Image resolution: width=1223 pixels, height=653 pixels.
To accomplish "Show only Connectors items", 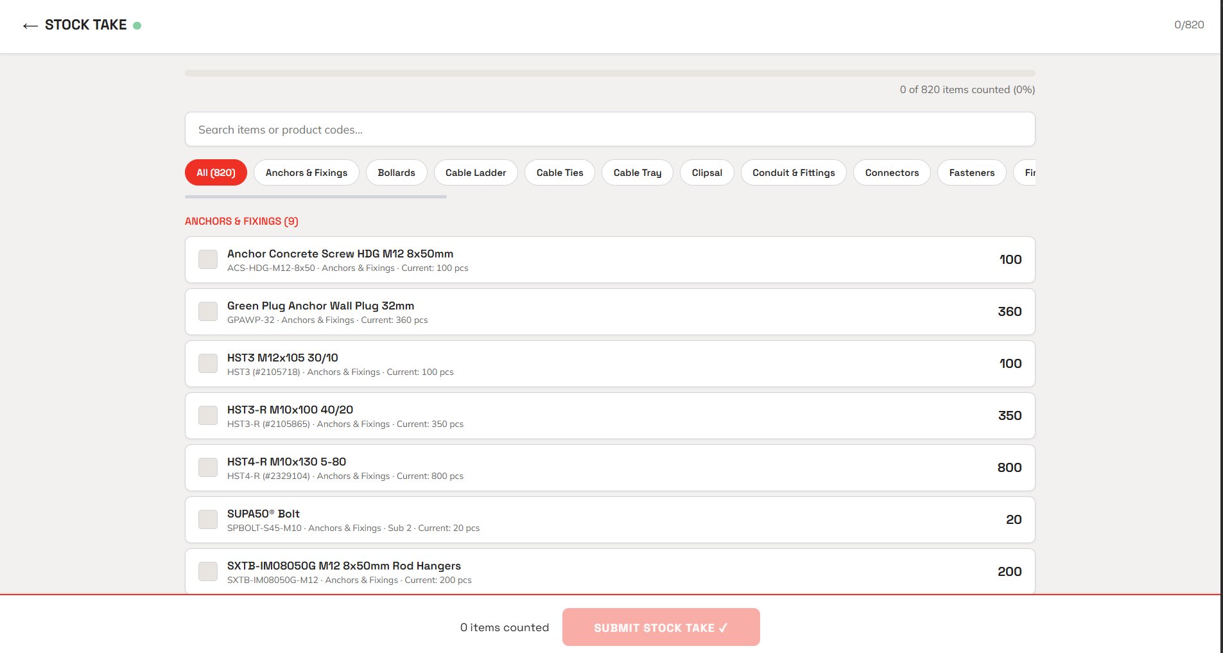I will 892,172.
